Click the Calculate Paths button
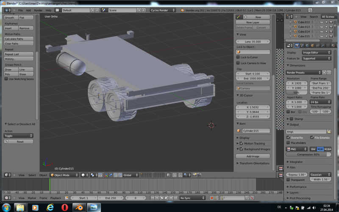The image size is (339, 212). 19,39
